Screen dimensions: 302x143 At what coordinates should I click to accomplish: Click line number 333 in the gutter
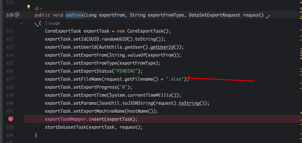(9, 127)
